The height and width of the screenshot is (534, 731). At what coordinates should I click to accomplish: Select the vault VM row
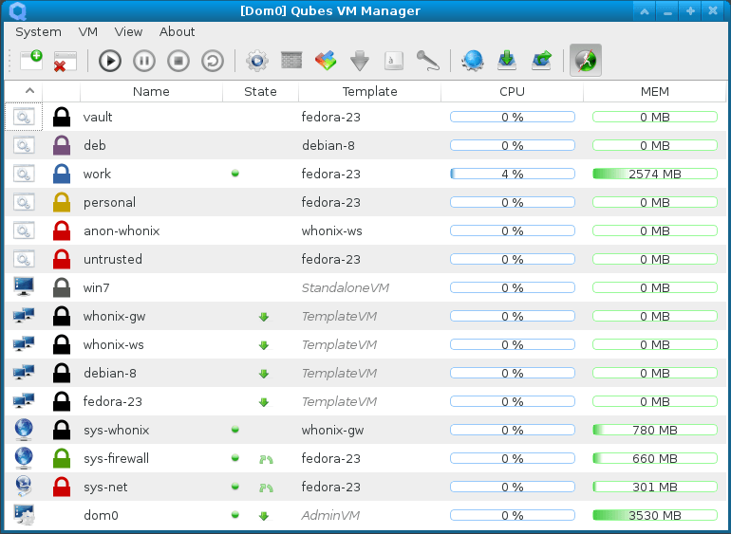[365, 117]
